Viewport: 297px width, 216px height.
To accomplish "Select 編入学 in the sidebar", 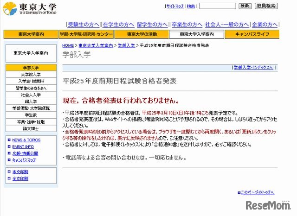I will (x=31, y=102).
